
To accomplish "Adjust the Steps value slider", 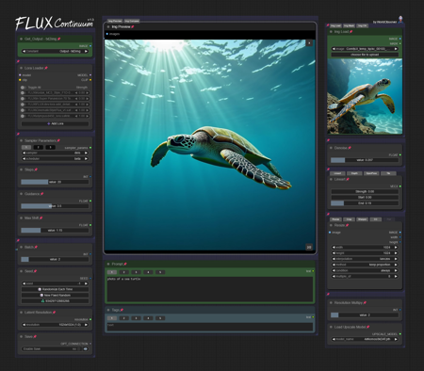I will tap(55, 182).
